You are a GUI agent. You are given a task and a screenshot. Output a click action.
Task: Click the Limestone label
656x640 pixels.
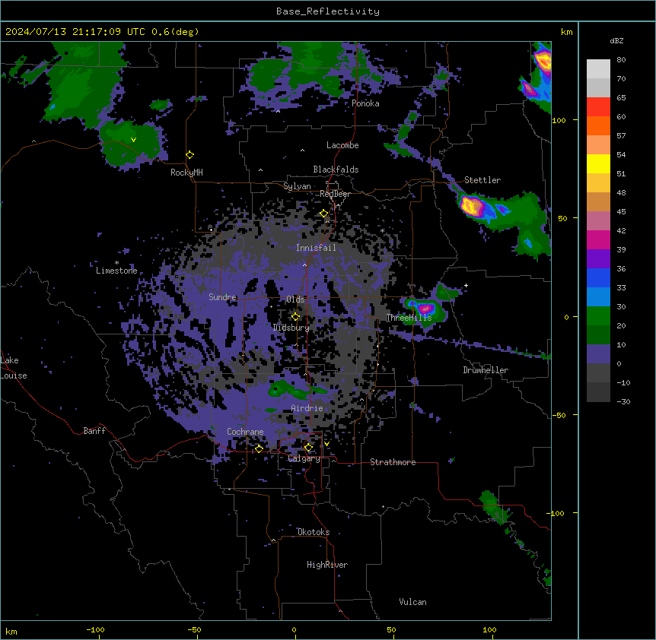116,271
